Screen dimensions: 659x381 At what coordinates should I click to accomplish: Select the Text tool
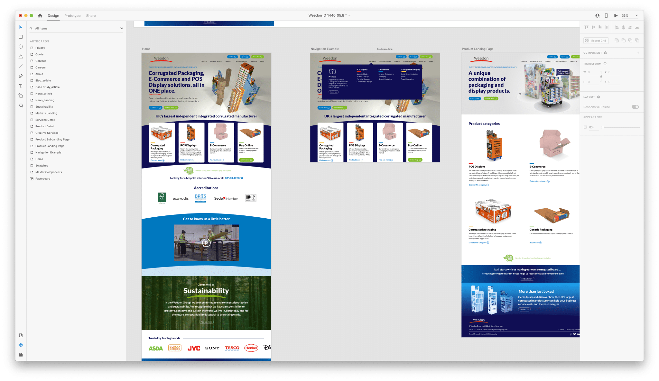[x=21, y=86]
